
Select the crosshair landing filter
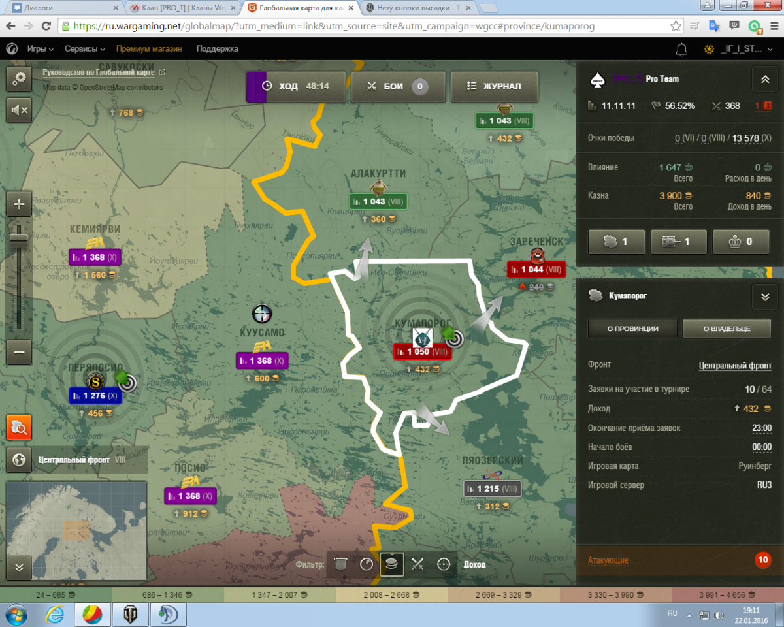click(444, 564)
